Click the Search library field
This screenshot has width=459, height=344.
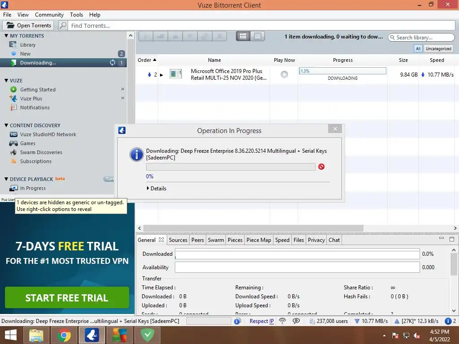click(421, 38)
